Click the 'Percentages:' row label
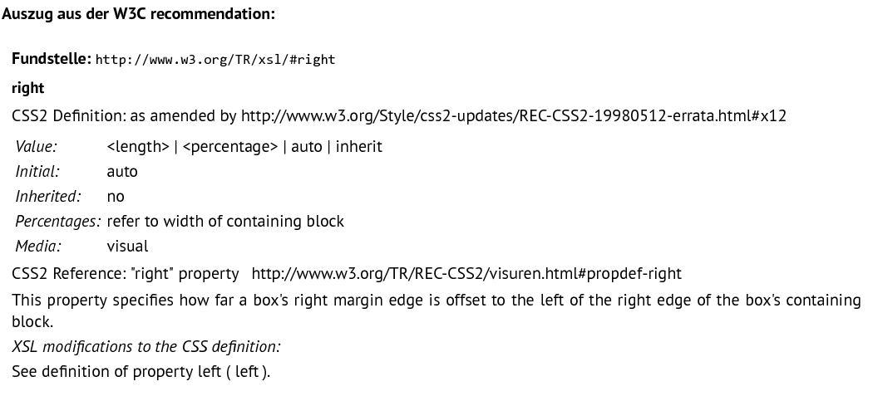The width and height of the screenshot is (873, 396). click(x=58, y=222)
